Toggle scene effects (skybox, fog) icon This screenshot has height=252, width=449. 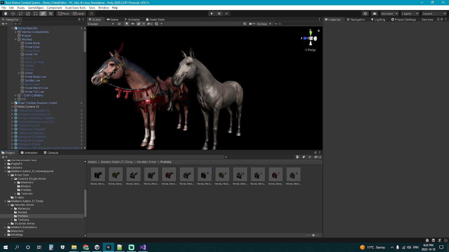tap(139, 24)
